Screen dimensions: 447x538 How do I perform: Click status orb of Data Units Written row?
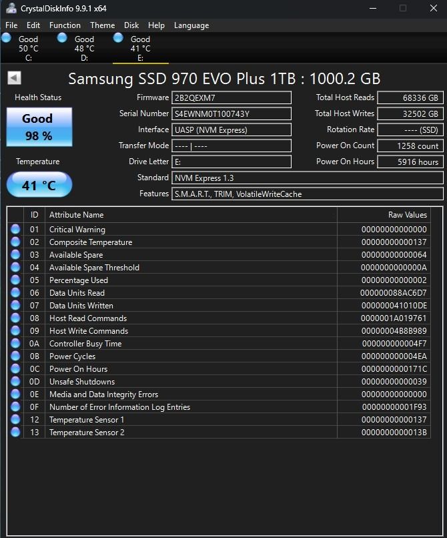tap(15, 305)
